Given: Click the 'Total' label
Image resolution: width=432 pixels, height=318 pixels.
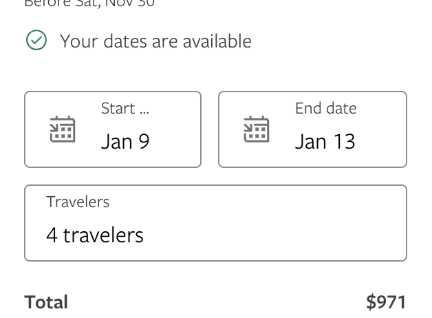Looking at the screenshot, I should tap(46, 302).
